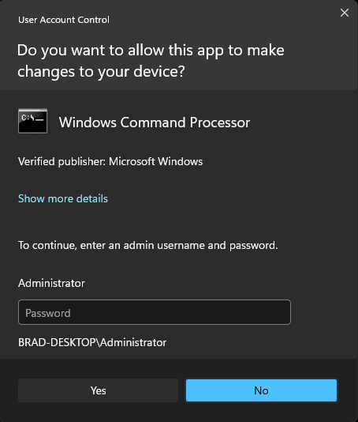
Task: Open the Show more details link
Action: [63, 198]
